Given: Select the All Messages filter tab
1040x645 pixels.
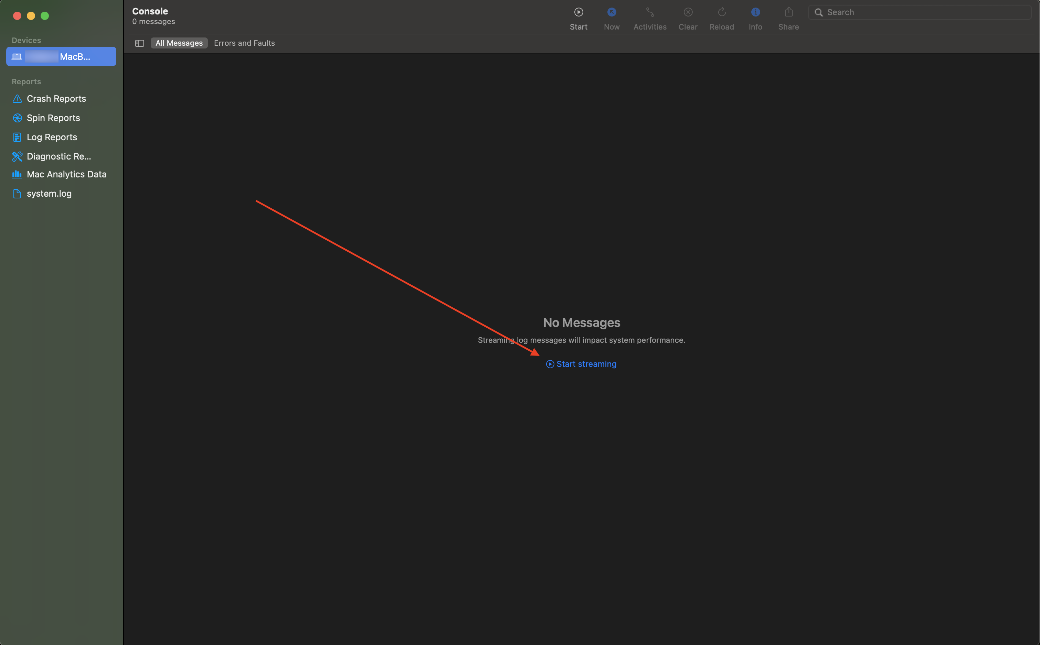Looking at the screenshot, I should tap(179, 43).
